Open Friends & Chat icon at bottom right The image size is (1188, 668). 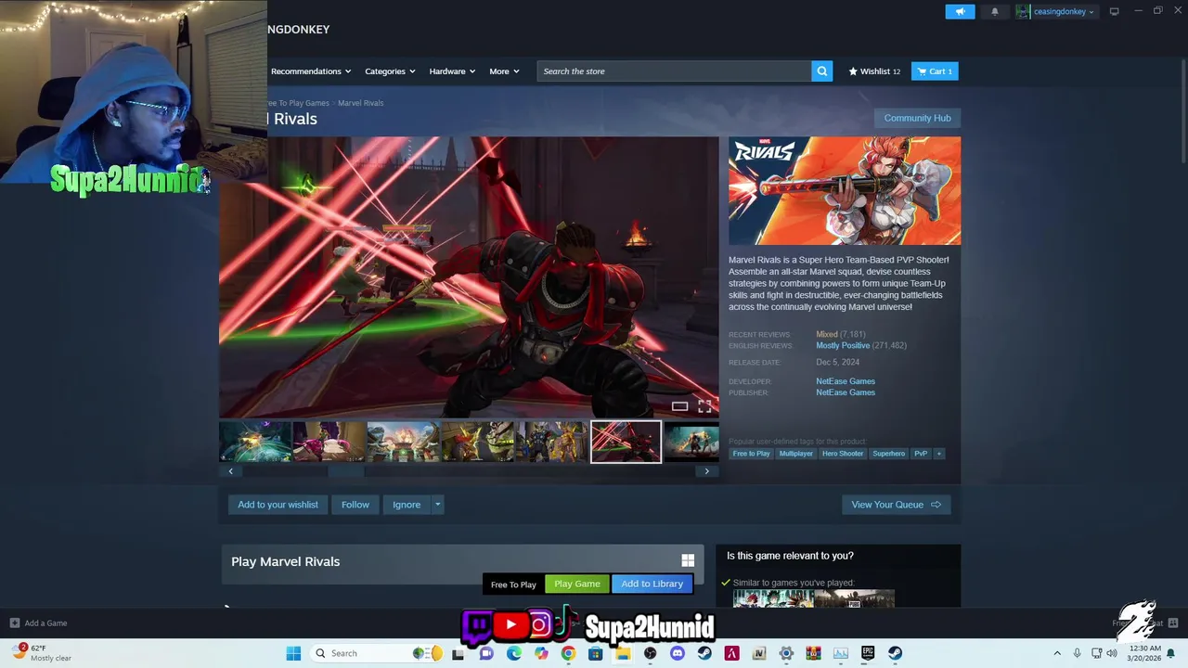[1172, 623]
